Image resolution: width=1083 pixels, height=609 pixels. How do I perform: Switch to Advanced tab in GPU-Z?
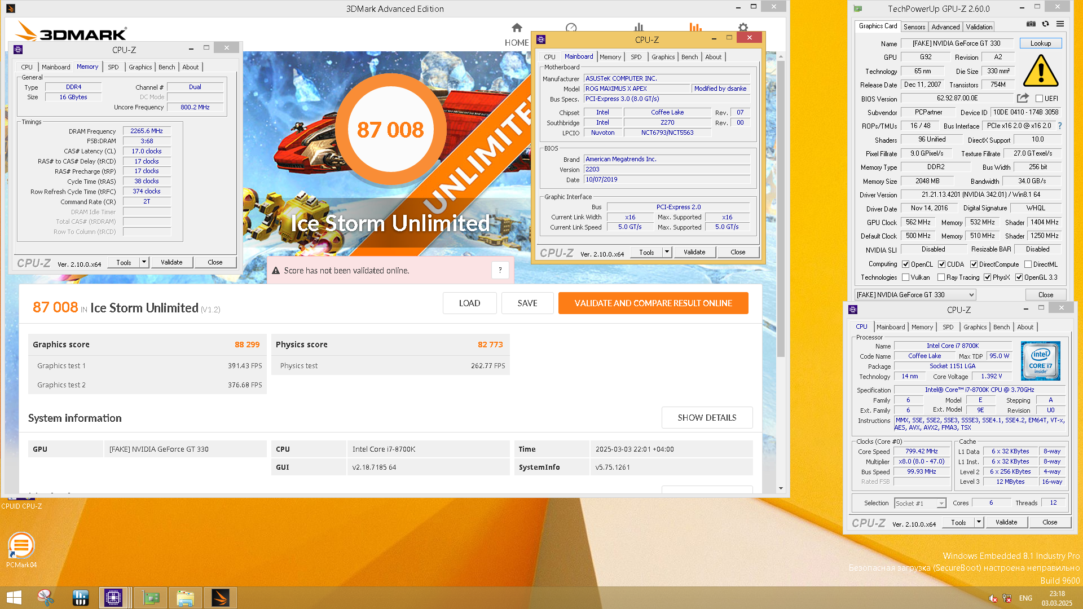945,27
